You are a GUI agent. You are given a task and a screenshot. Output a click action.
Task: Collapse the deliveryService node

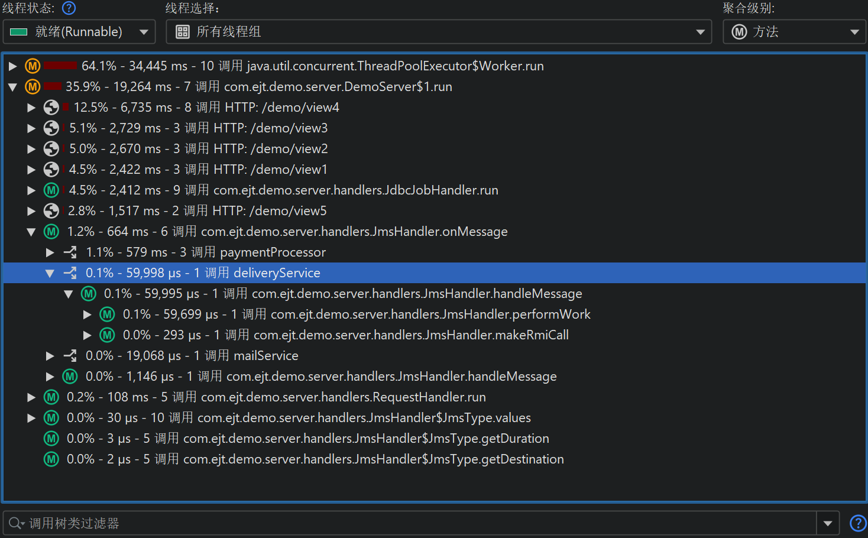pos(50,273)
